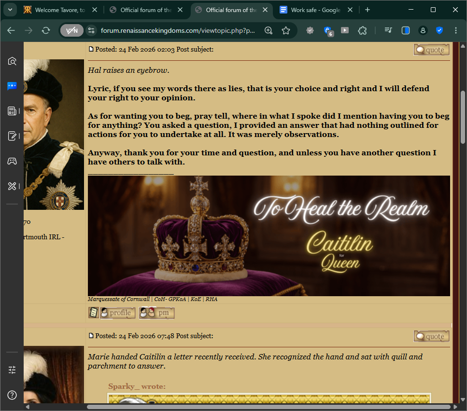
Task: Click the scroll right arrow
Action: pyautogui.click(x=455, y=407)
